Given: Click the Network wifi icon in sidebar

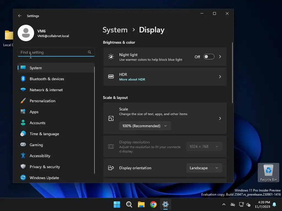Looking at the screenshot, I should coord(23,90).
